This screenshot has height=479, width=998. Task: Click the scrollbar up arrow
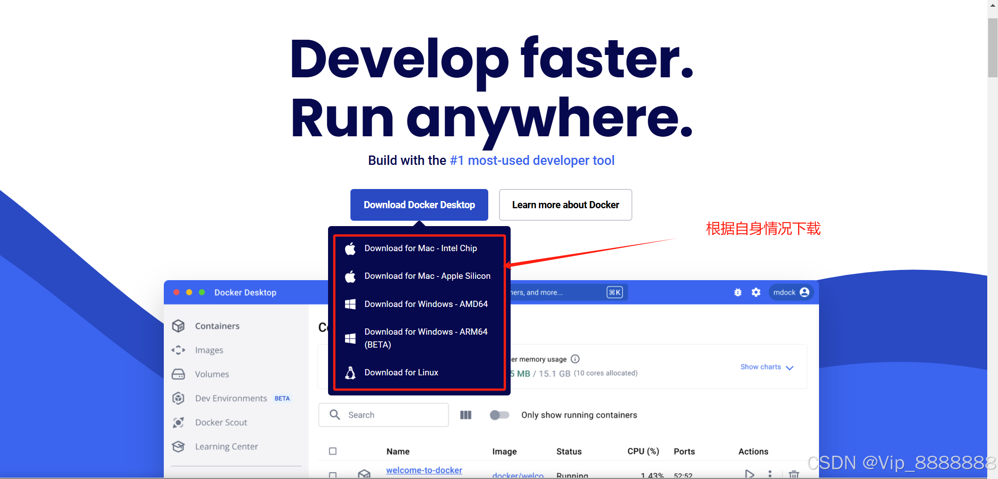tap(993, 6)
